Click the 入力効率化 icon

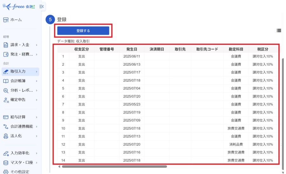click(6, 153)
